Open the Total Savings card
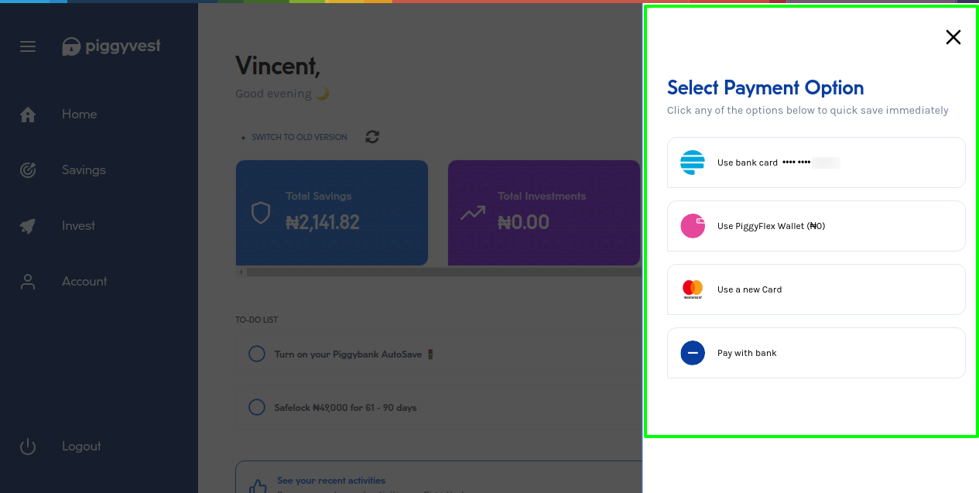The width and height of the screenshot is (979, 493). (x=331, y=212)
